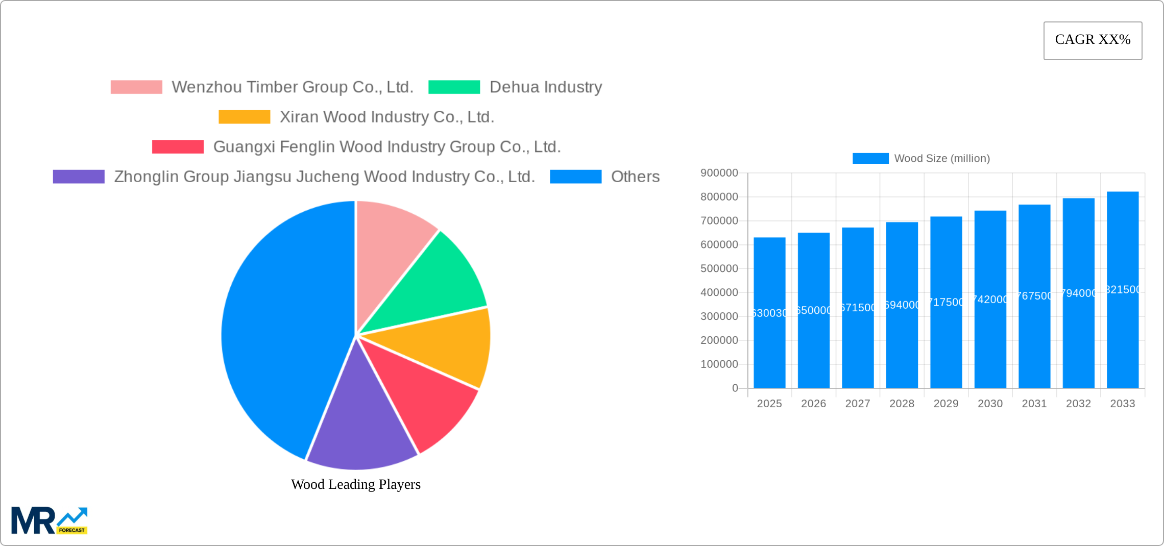This screenshot has width=1164, height=546.
Task: Toggle Dehua Industry visibility in pie chart
Action: click(546, 87)
